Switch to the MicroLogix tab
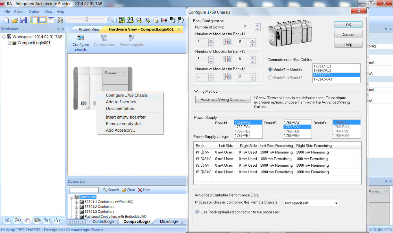 pos(169,222)
